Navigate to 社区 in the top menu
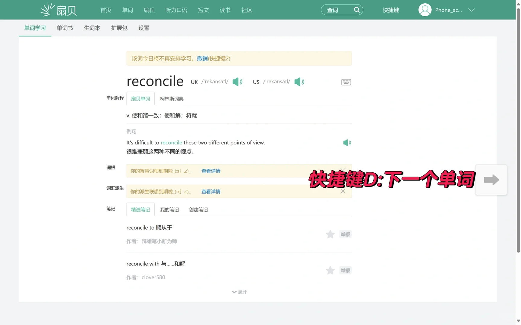Viewport: 521px width, 325px height. [246, 10]
